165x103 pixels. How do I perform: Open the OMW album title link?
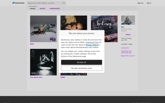coord(63,77)
